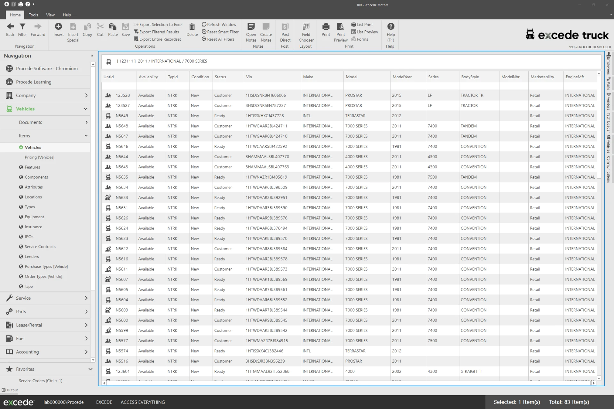Open Print Preview
Screen dimensions: 614x409
(341, 32)
